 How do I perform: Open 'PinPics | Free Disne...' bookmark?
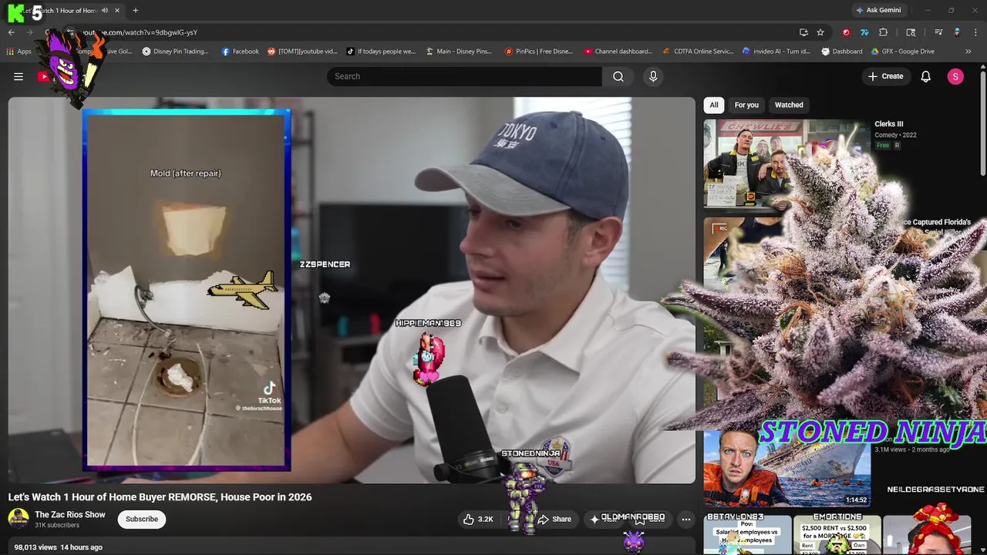538,52
